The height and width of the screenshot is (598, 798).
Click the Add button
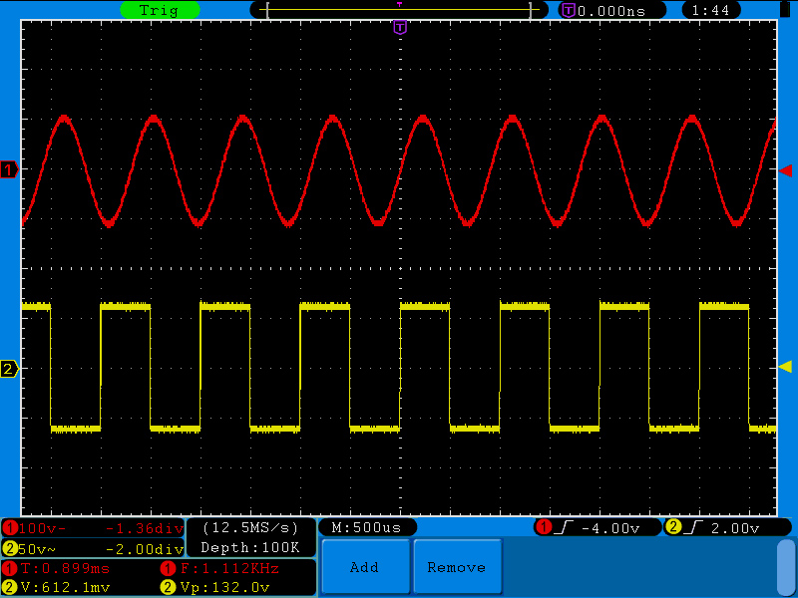(x=364, y=567)
